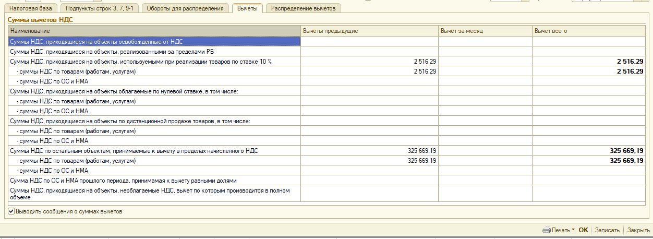
Task: Click the Записать button
Action: pyautogui.click(x=607, y=230)
